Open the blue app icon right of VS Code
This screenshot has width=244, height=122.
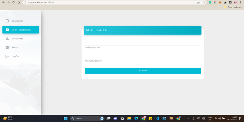click(x=164, y=118)
